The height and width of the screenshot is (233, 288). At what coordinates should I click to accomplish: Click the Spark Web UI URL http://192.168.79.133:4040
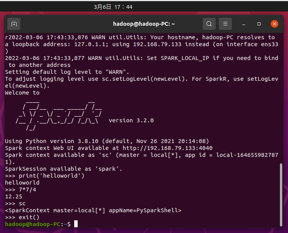tap(168, 148)
